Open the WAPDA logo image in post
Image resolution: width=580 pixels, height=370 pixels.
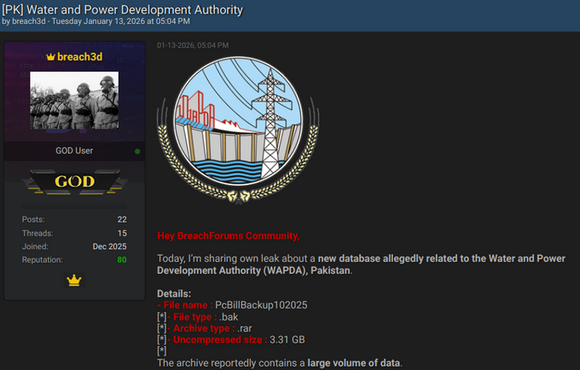(x=238, y=130)
